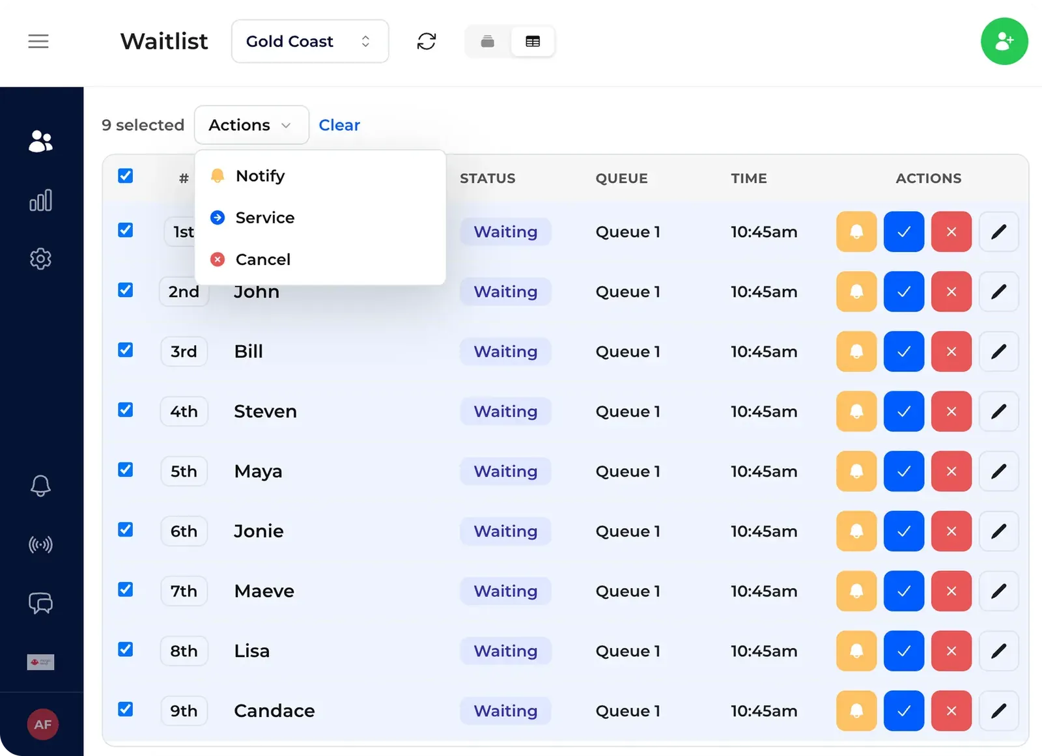This screenshot has height=756, width=1042.
Task: Edit John's entry with the pencil icon
Action: (x=999, y=292)
